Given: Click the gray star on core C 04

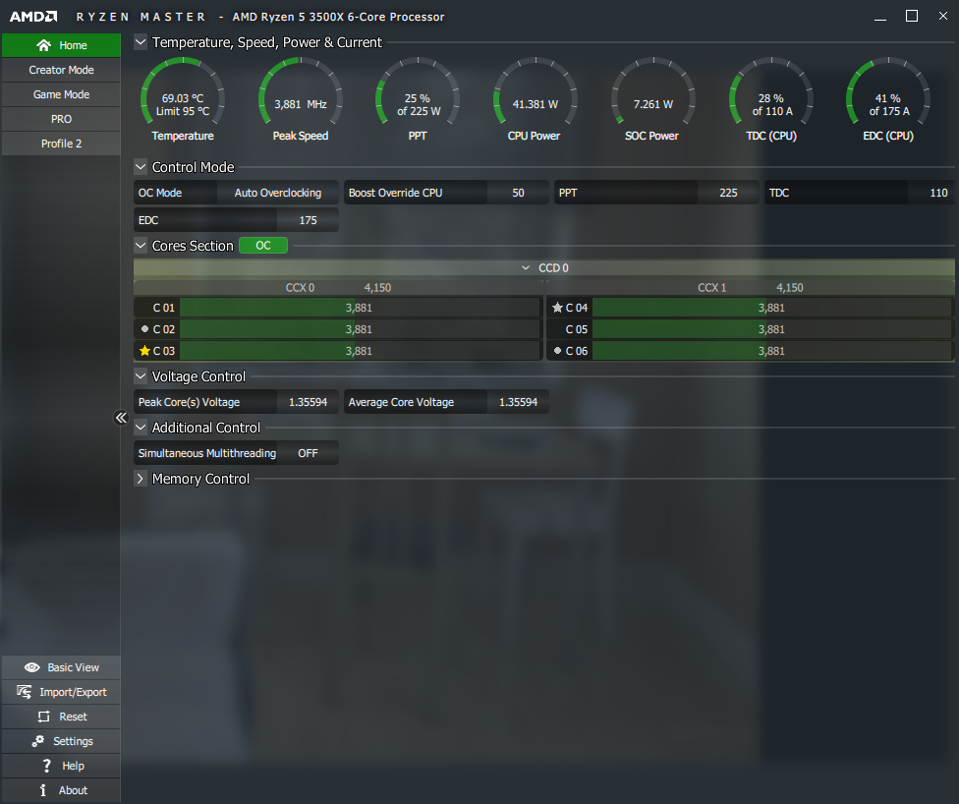Looking at the screenshot, I should click(557, 308).
